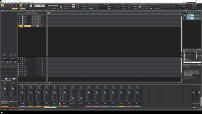The height and width of the screenshot is (114, 202).
Task: Select the Erase tool
Action: [x=16, y=5]
